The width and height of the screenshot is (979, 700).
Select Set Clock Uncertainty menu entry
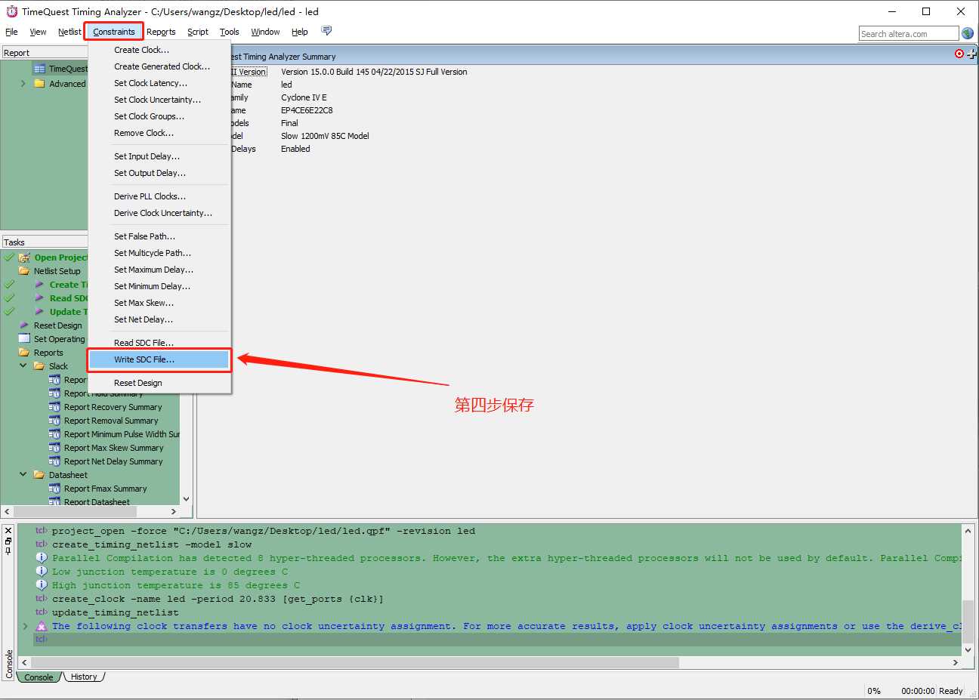(159, 100)
